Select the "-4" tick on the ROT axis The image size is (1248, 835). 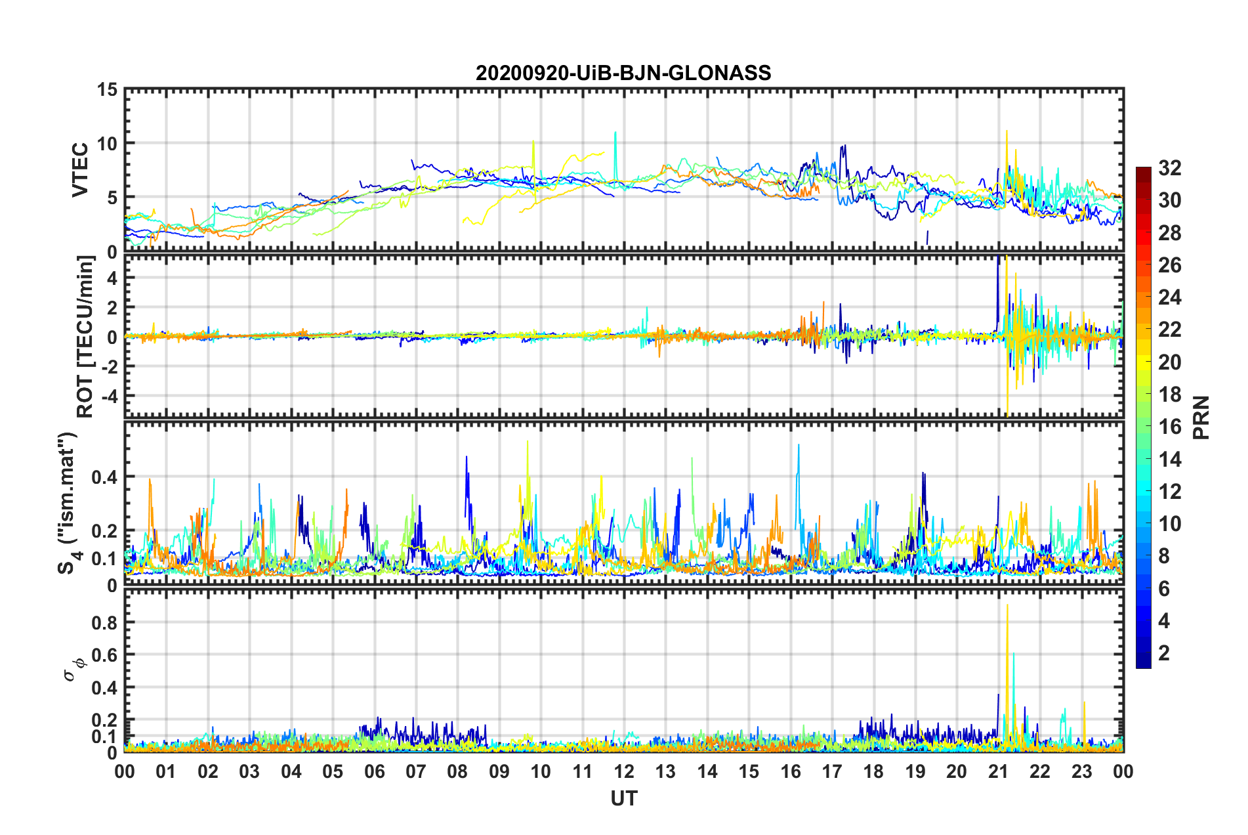click(x=109, y=396)
